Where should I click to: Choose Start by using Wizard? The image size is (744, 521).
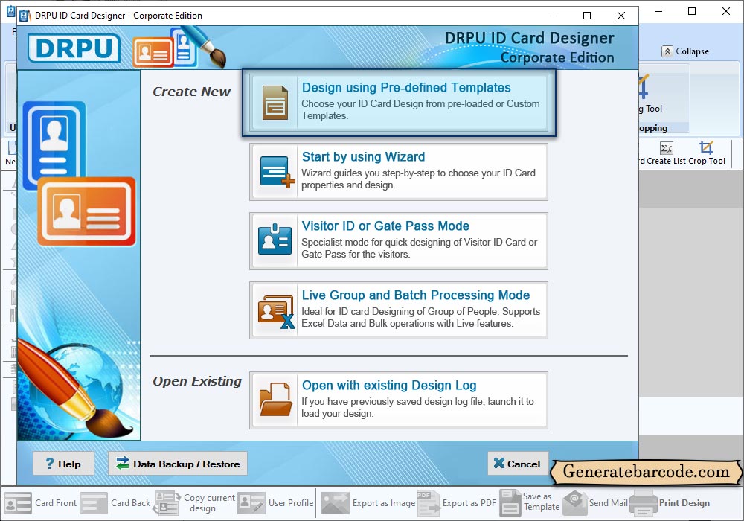(399, 172)
